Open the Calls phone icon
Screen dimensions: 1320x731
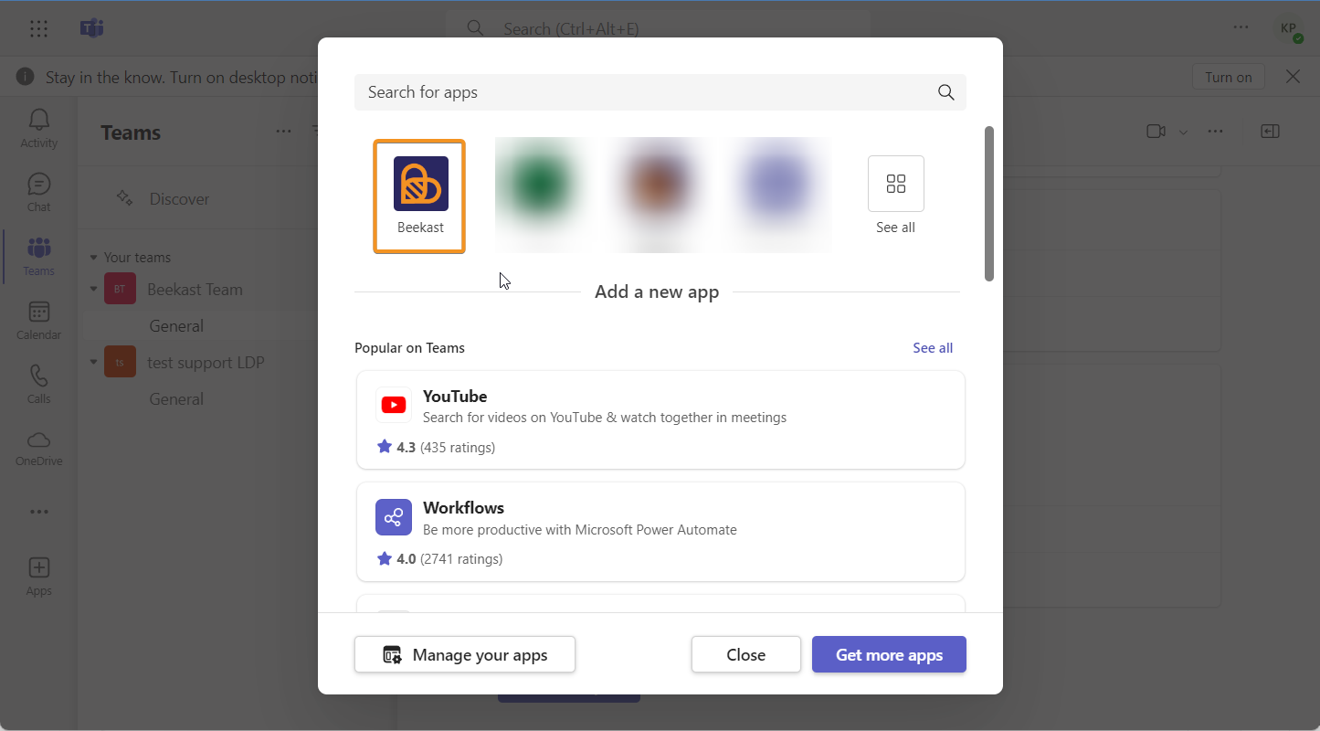38,384
